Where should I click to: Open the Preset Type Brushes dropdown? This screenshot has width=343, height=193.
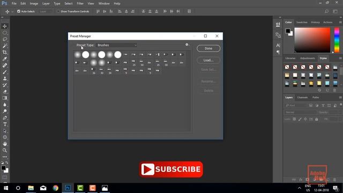[117, 45]
